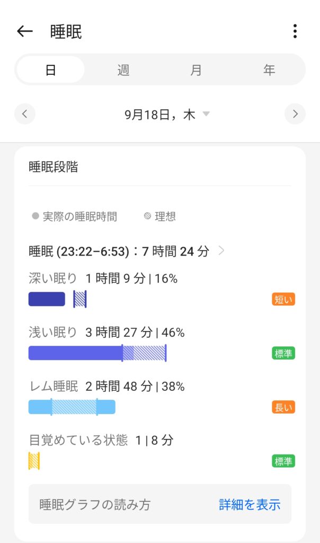This screenshot has height=543, width=320.
Task: Tap the 深い眠り progress bar
Action: (47, 299)
